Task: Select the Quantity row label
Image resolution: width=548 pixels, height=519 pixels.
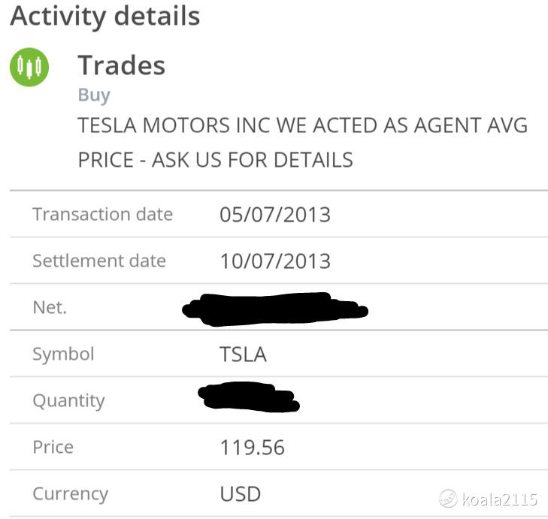Action: (68, 401)
